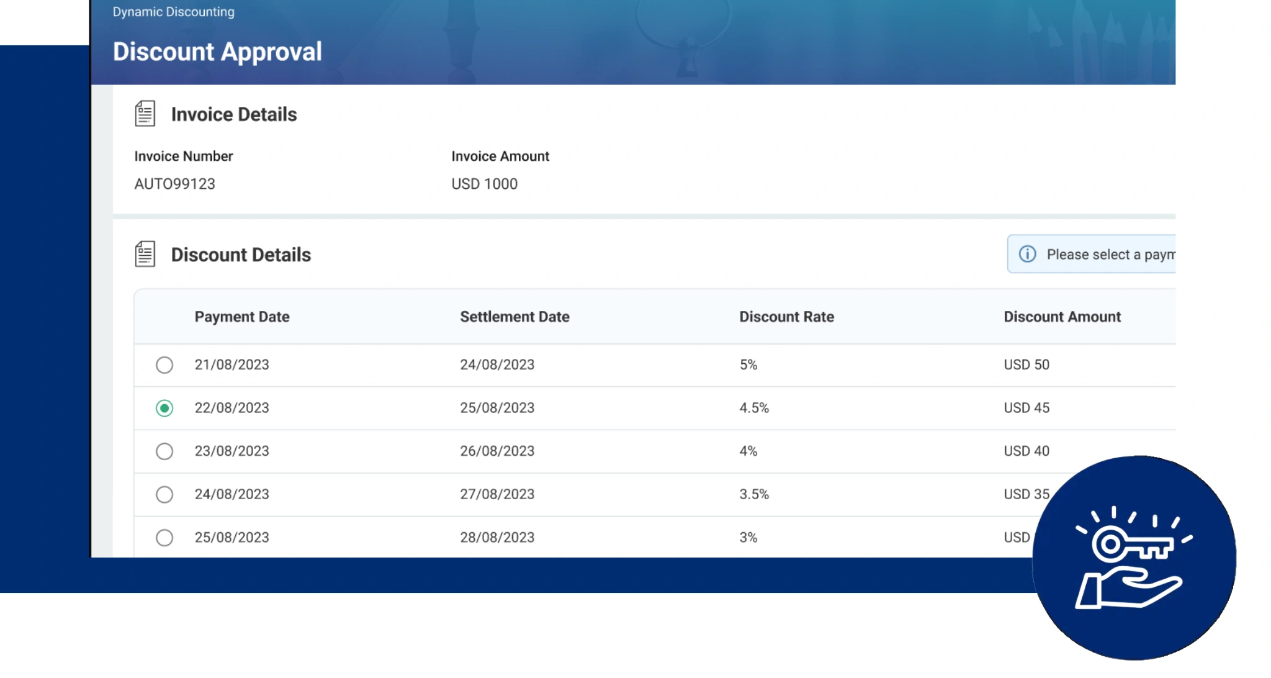Click the info icon in payment notice
This screenshot has width=1271, height=678.
pyautogui.click(x=1027, y=254)
